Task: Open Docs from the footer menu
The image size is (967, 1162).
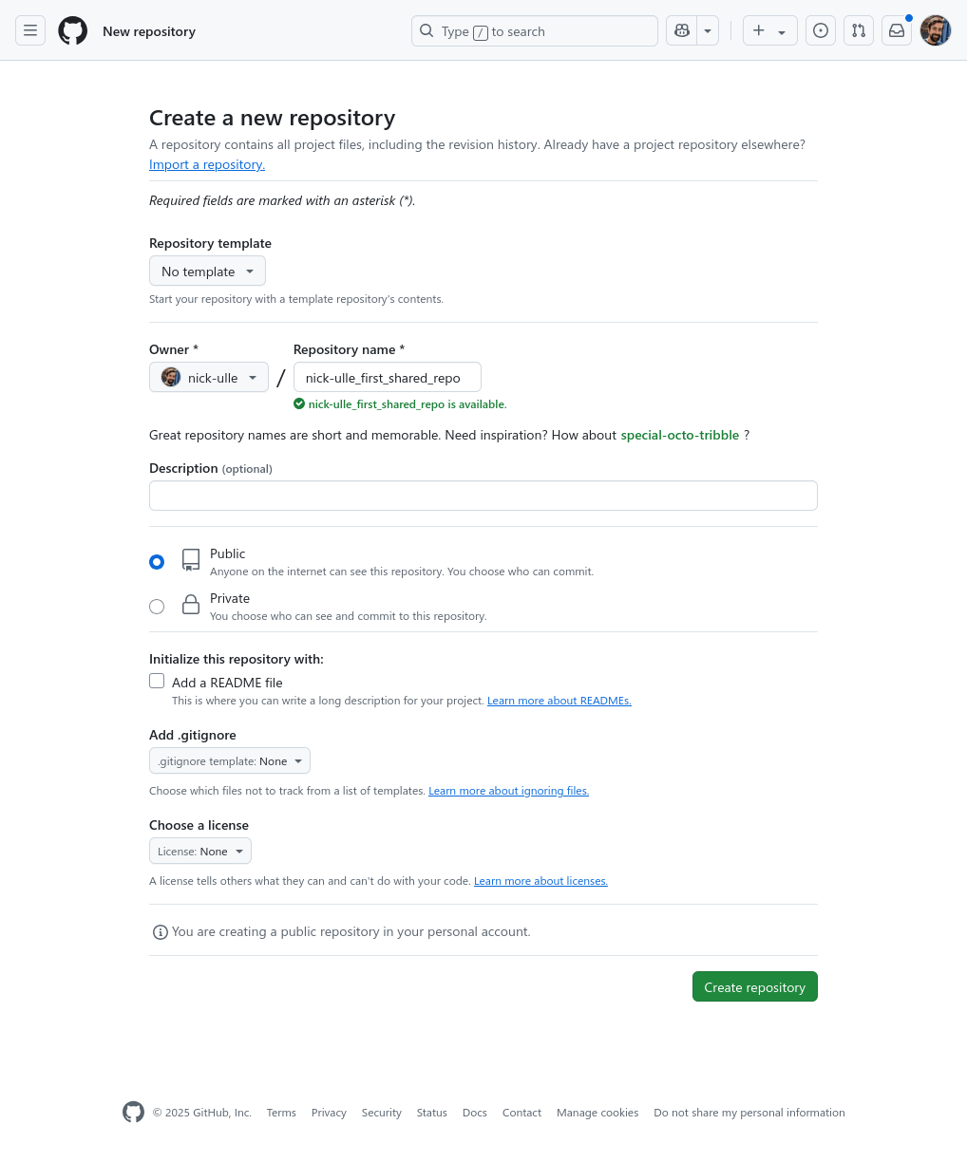Action: point(475,1113)
